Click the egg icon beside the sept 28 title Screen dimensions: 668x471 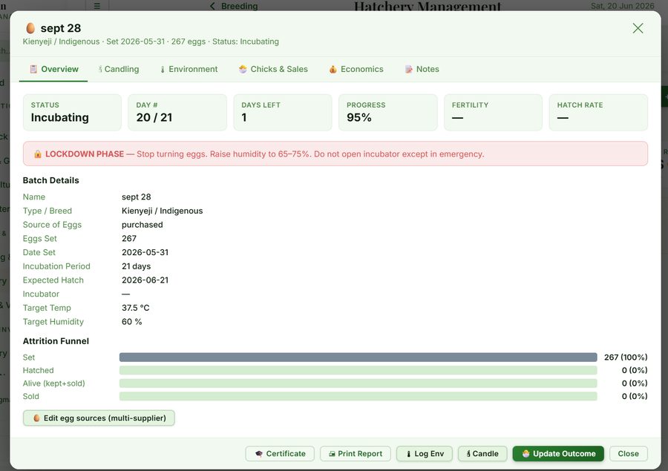[30, 28]
